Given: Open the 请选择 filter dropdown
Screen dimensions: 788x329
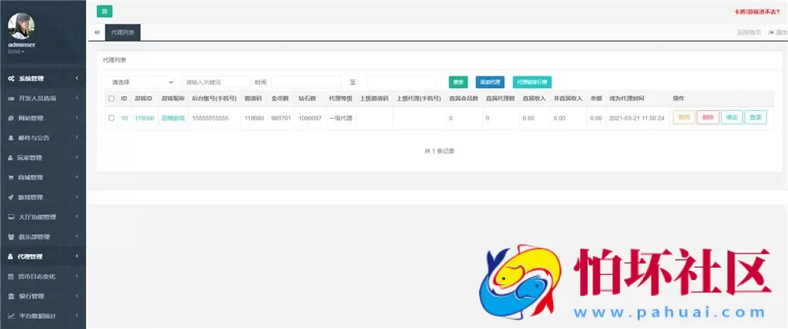Looking at the screenshot, I should (x=141, y=82).
